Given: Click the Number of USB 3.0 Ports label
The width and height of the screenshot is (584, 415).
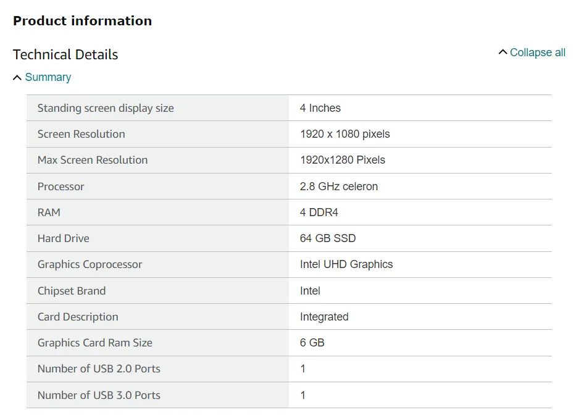Looking at the screenshot, I should [99, 395].
